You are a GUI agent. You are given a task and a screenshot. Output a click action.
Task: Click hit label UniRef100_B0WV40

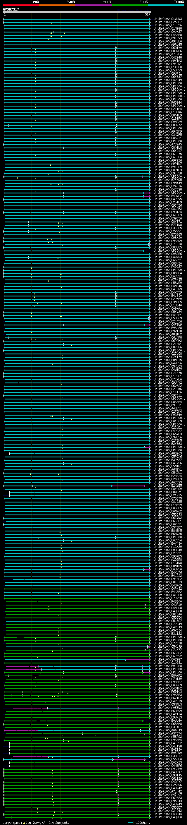(168, 720)
